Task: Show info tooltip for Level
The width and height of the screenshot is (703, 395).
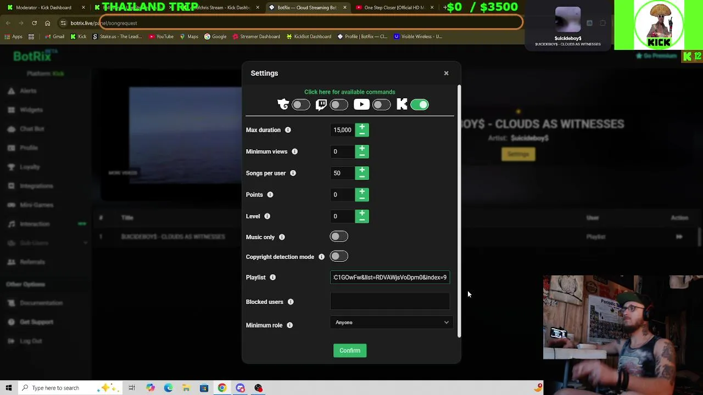Action: [267, 216]
